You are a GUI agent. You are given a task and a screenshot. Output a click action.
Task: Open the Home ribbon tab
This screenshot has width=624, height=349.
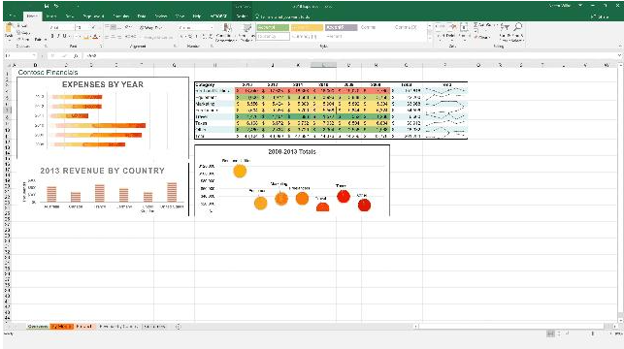click(x=32, y=16)
